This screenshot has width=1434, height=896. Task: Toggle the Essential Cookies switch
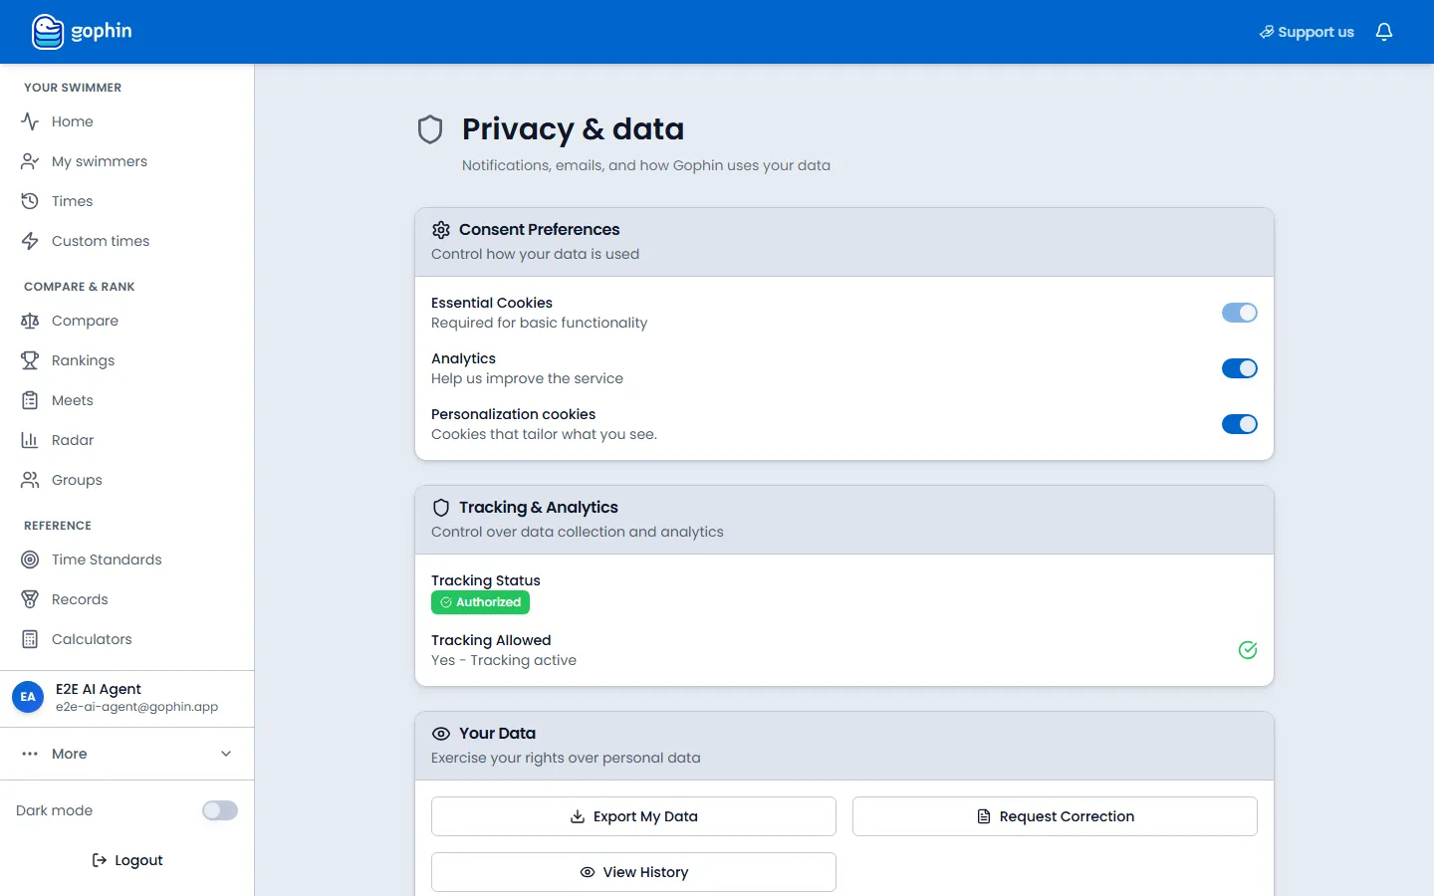click(x=1240, y=313)
